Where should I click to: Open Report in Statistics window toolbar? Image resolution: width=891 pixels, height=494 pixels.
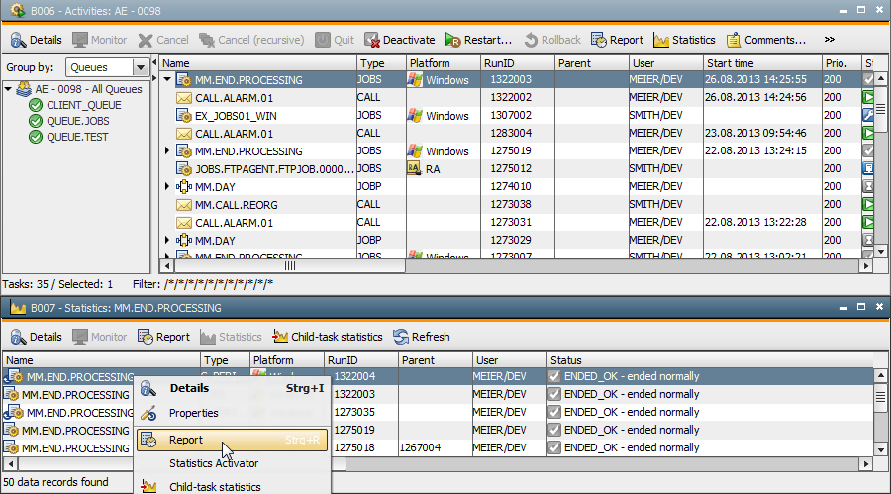163,337
